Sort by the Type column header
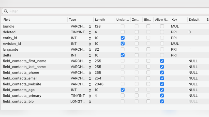This screenshot has height=117, width=209. click(x=72, y=20)
